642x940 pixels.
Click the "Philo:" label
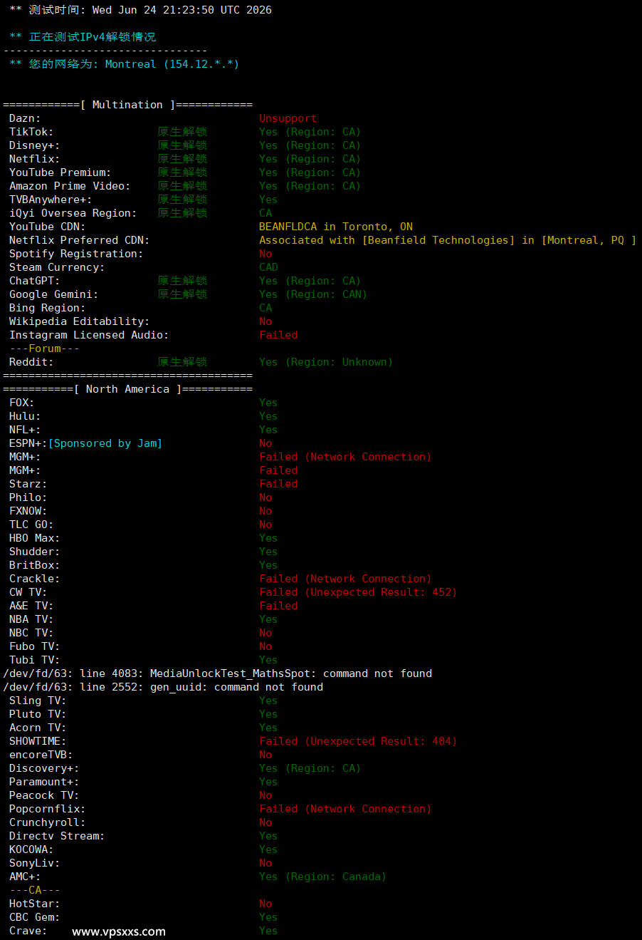point(28,497)
